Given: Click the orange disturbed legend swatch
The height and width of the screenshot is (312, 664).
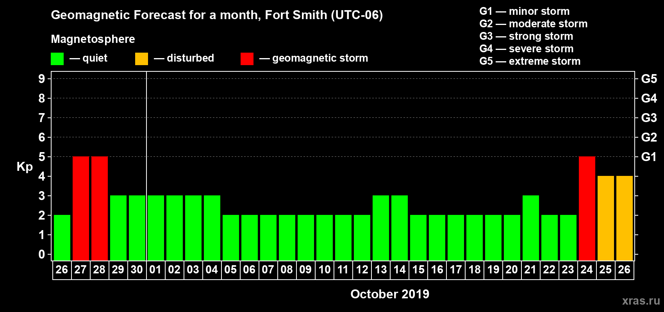Looking at the screenshot, I should coord(141,59).
